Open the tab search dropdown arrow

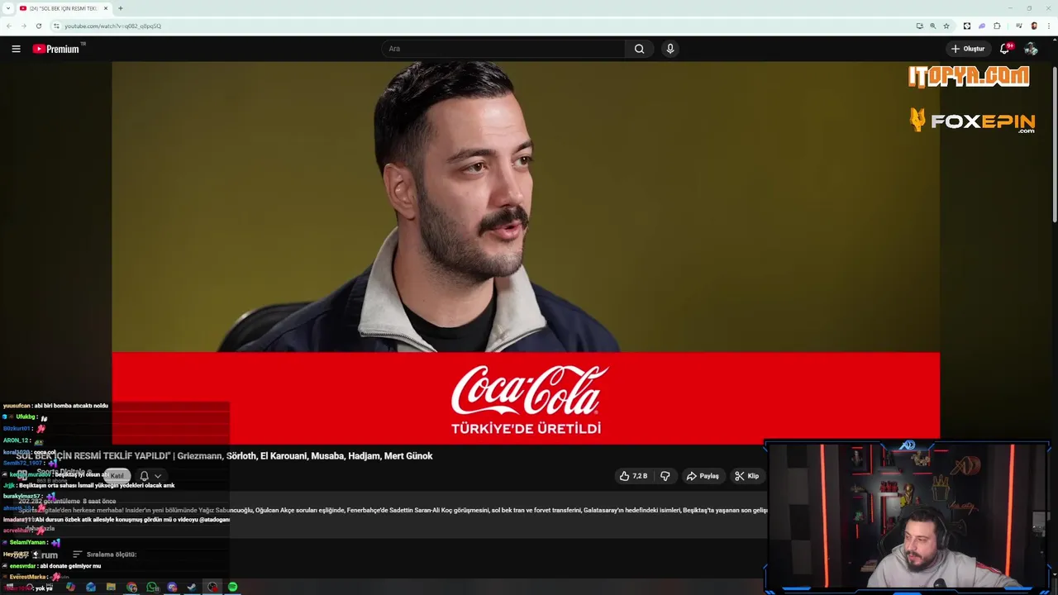click(7, 8)
